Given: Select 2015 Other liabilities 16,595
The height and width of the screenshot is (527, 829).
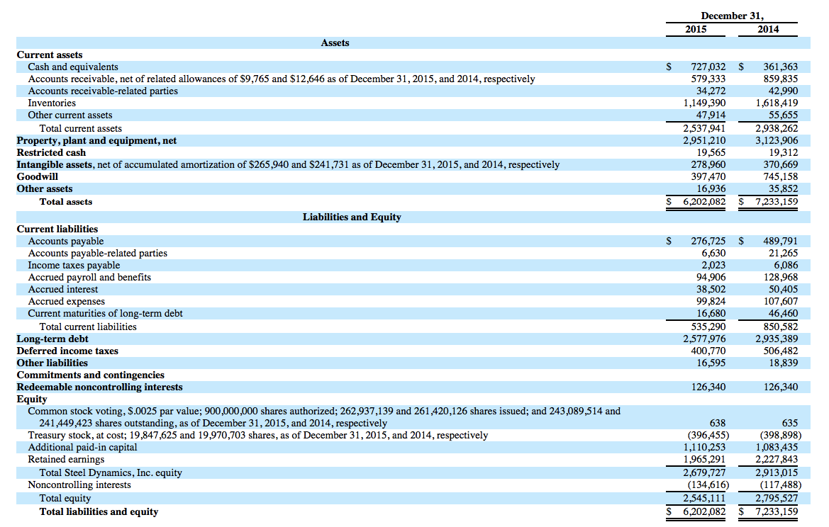Looking at the screenshot, I should click(711, 363).
